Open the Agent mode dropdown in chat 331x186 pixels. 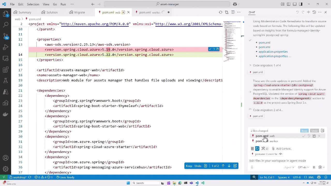coord(289,167)
